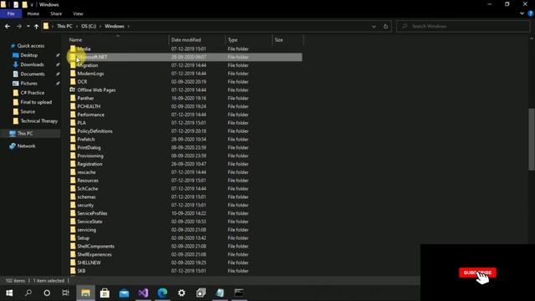The width and height of the screenshot is (535, 301).
Task: Select Quick access in the navigation pane
Action: [30, 46]
